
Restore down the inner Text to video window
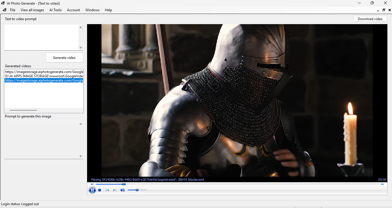(x=384, y=10)
